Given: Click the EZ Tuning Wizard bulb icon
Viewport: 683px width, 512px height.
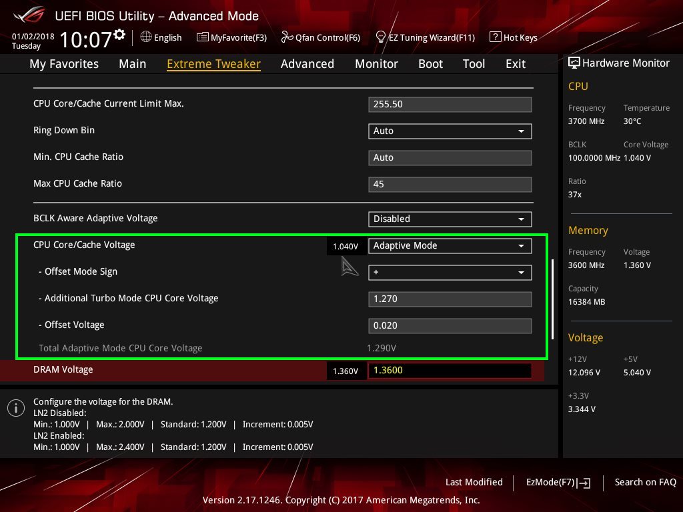Looking at the screenshot, I should (x=380, y=37).
